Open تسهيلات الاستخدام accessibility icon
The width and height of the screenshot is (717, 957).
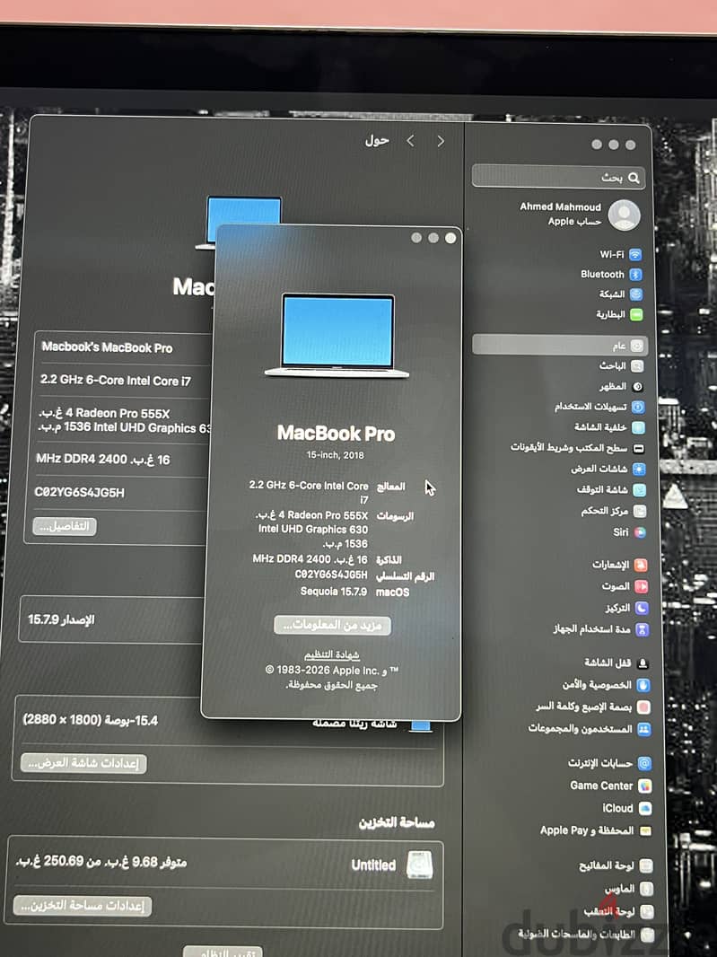coord(638,407)
